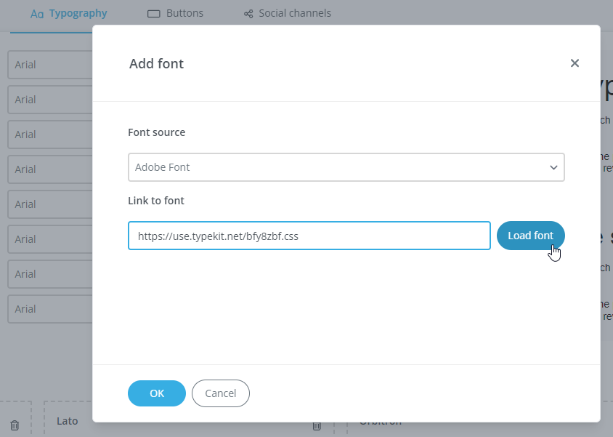Click the trash icon beside the Lato font
Viewport: 613px width, 437px height.
tap(317, 425)
